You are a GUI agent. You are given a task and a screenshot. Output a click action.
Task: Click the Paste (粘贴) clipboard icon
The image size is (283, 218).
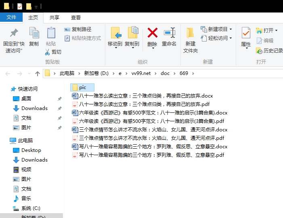point(51,33)
